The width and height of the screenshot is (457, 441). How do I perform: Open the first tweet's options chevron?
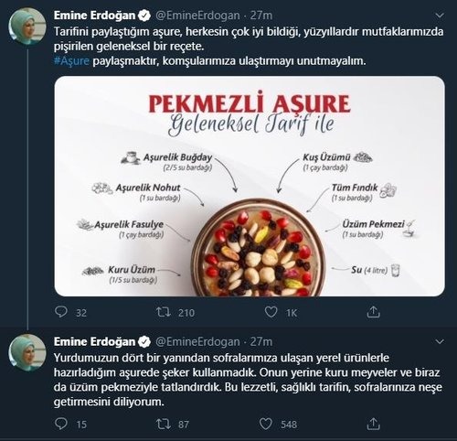440,16
